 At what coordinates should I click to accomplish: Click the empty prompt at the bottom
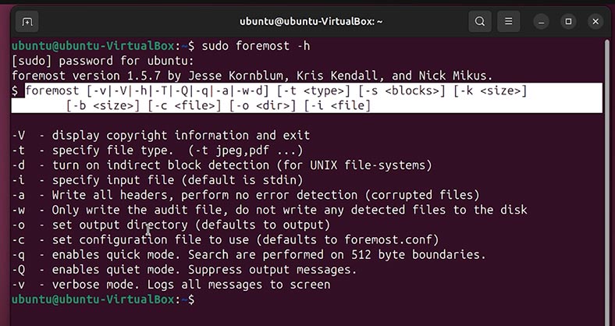(103, 299)
